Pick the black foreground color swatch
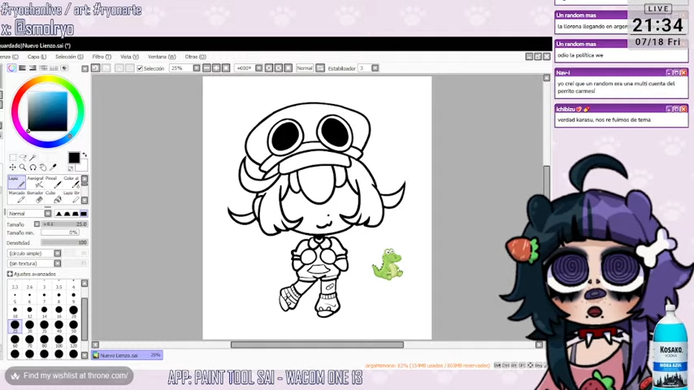The height and width of the screenshot is (390, 694). (x=74, y=158)
